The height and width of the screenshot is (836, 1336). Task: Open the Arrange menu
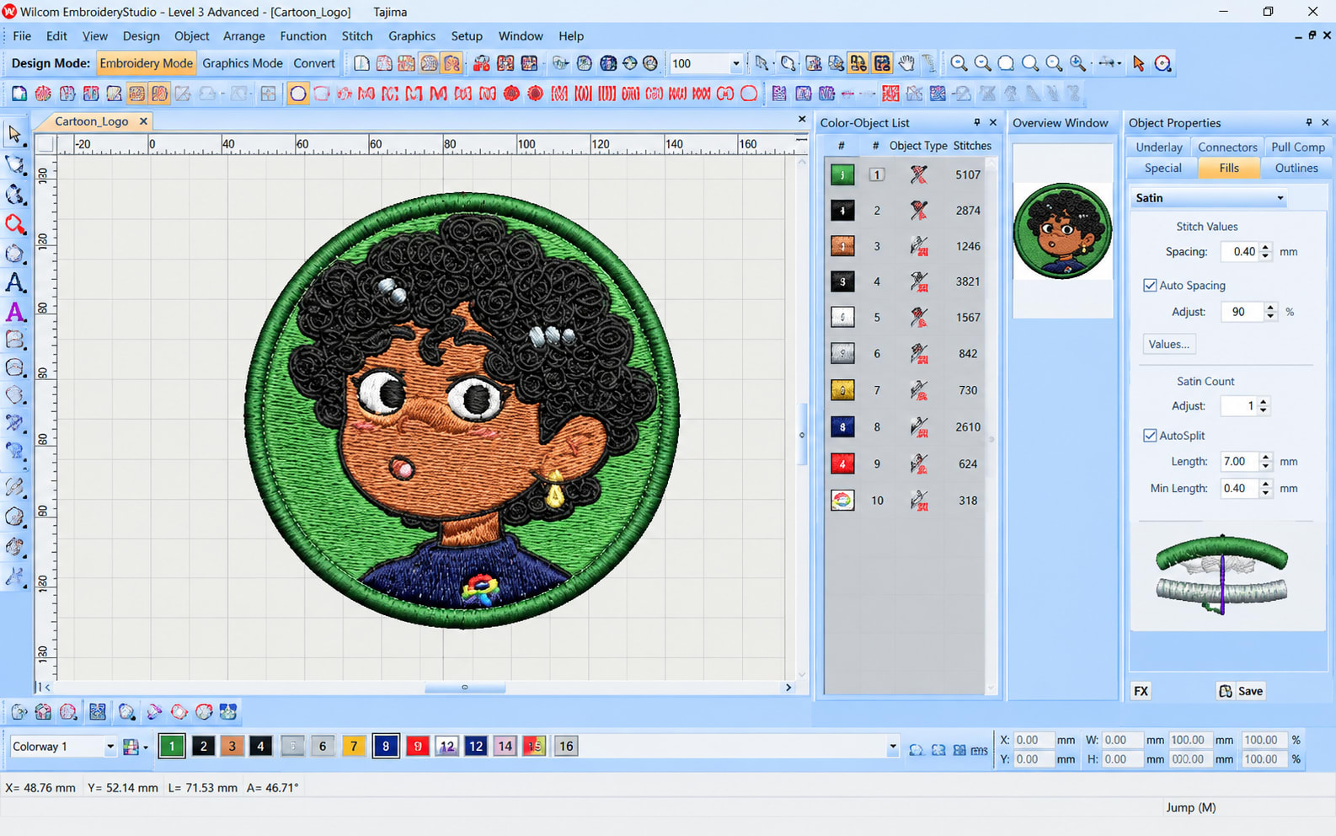244,36
